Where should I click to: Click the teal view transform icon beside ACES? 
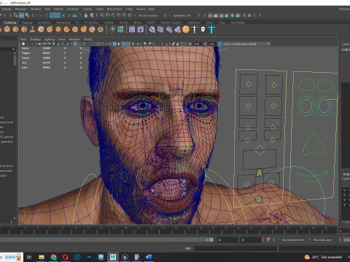click(x=219, y=44)
